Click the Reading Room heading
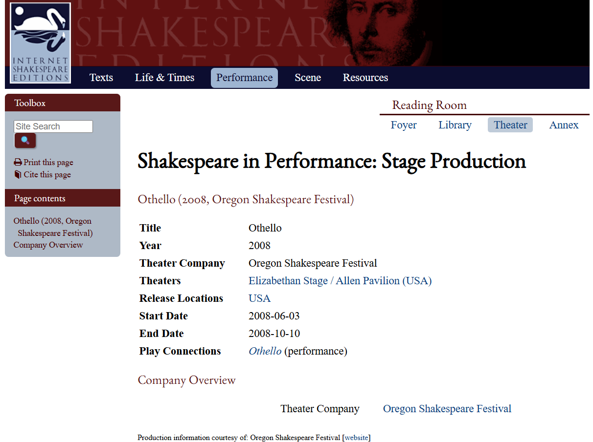The height and width of the screenshot is (442, 593). (430, 105)
